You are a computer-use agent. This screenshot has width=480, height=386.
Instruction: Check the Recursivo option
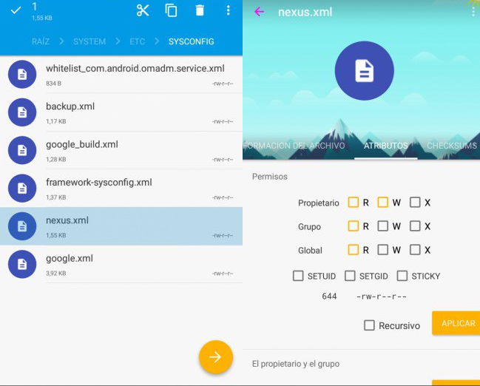pyautogui.click(x=369, y=325)
